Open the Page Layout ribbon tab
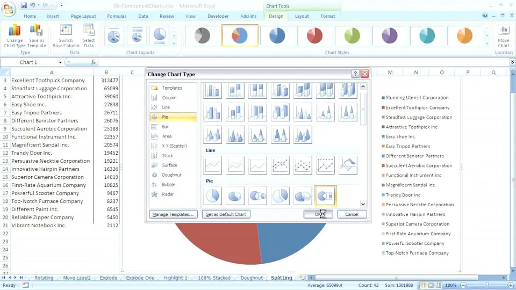Image resolution: width=516 pixels, height=290 pixels. tap(83, 16)
